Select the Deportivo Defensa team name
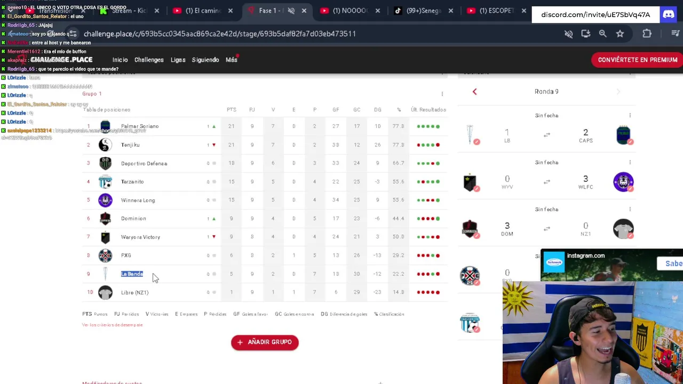This screenshot has width=683, height=384. [x=144, y=163]
